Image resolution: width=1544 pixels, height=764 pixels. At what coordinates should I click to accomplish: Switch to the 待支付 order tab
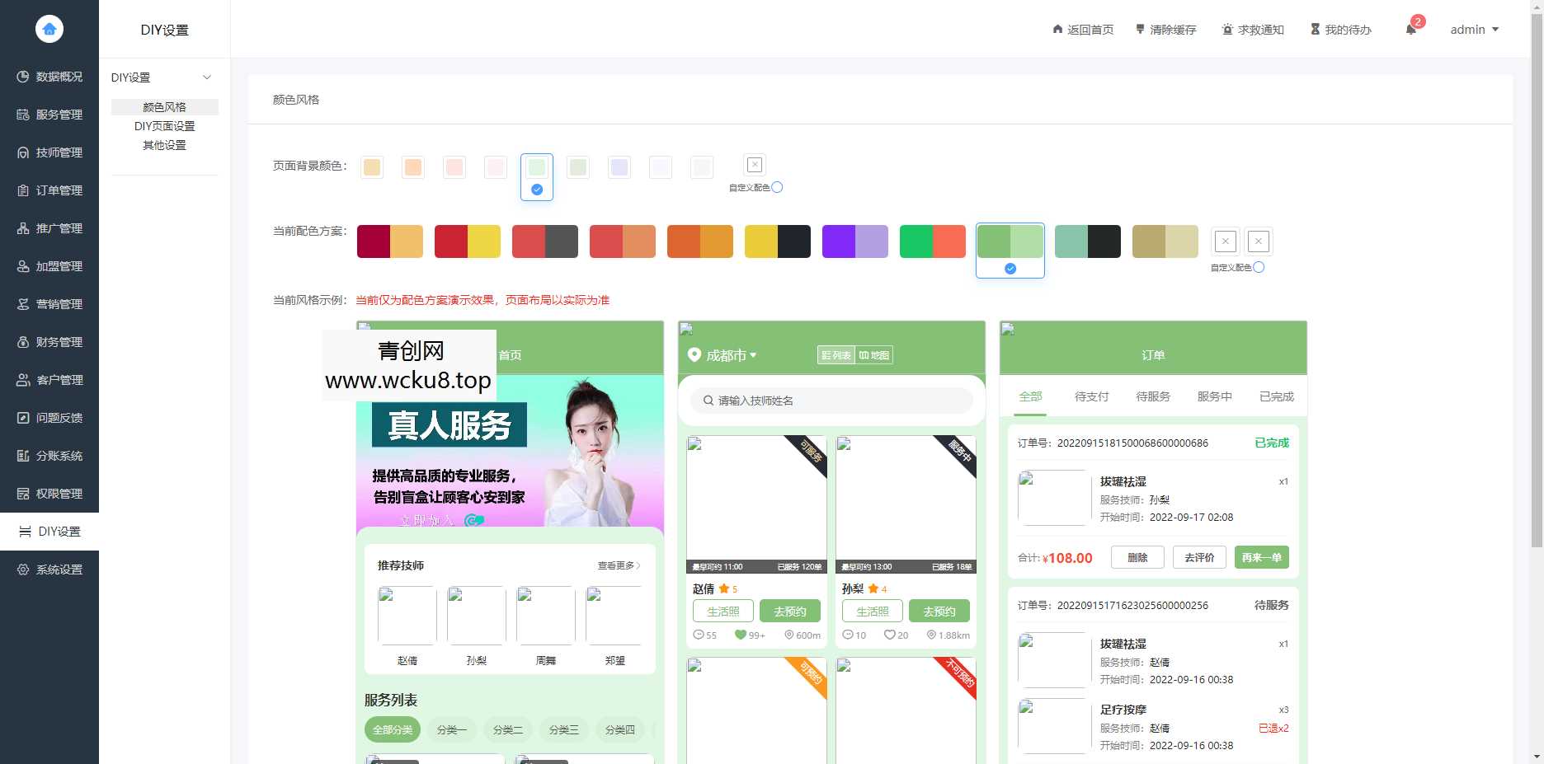pos(1091,396)
